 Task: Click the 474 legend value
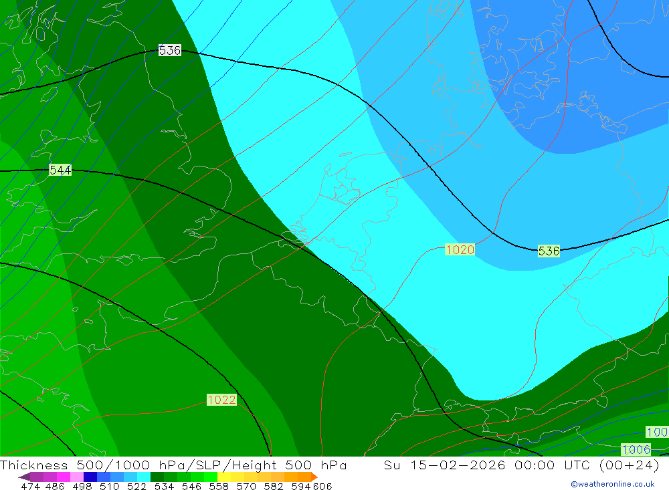(30, 487)
